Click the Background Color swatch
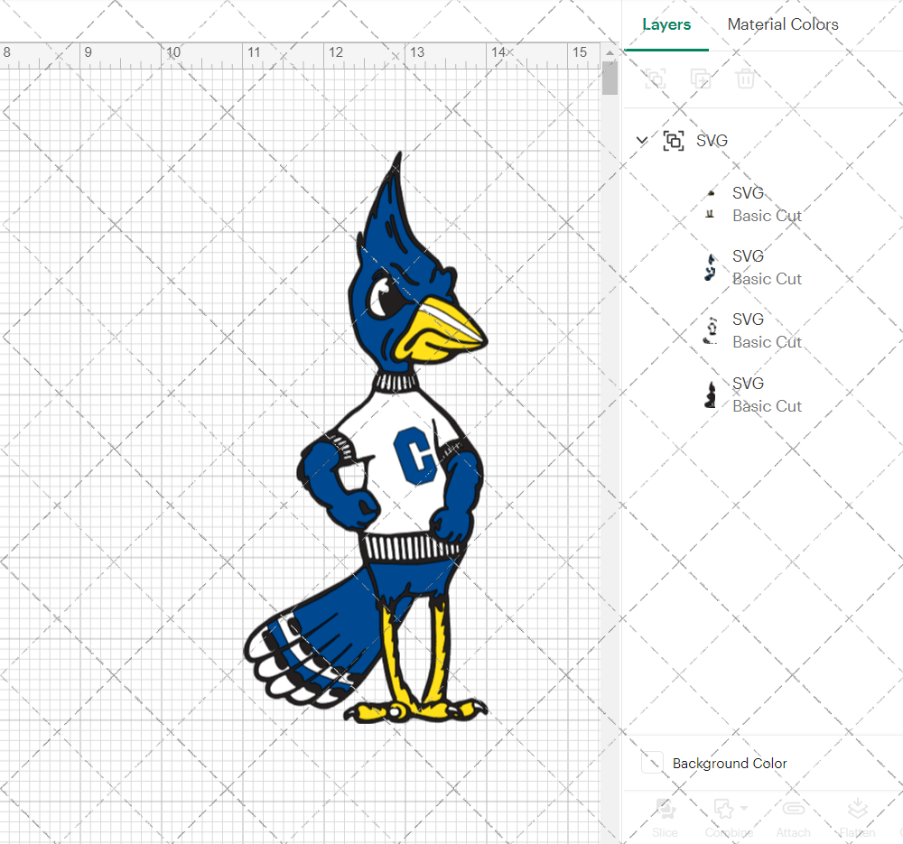 (652, 762)
